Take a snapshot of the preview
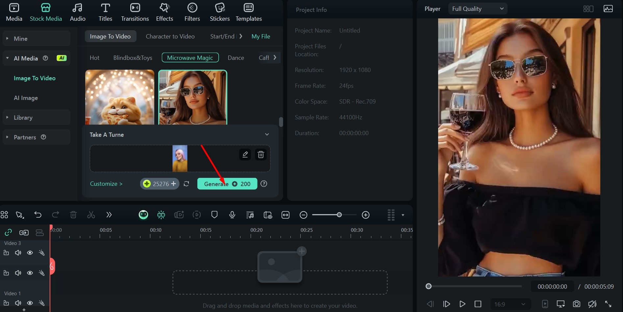This screenshot has height=312, width=623. pos(577,304)
